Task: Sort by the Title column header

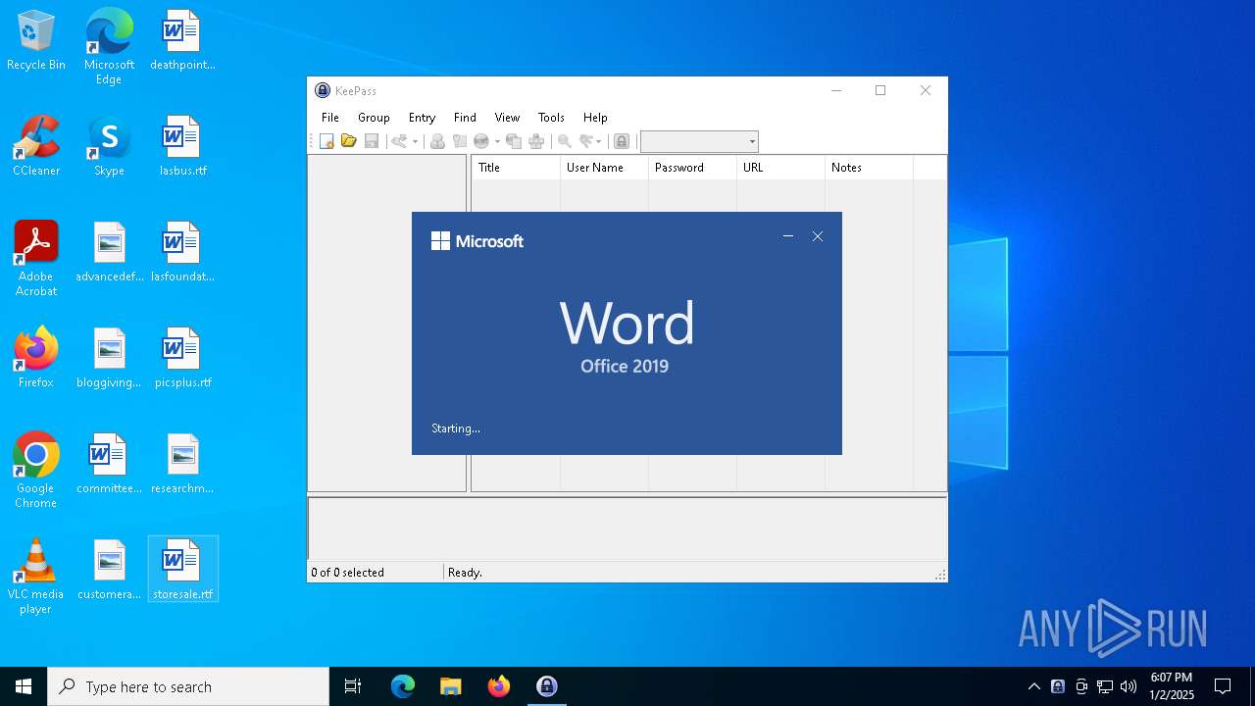Action: pyautogui.click(x=516, y=168)
